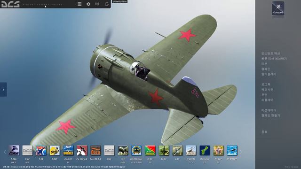Screen dimensions: 301x169
Task: Expand the left side panel arrow
Action: click(3, 90)
